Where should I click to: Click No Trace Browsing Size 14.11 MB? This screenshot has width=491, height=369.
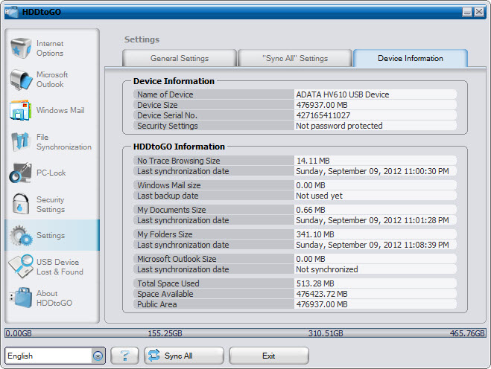point(313,161)
